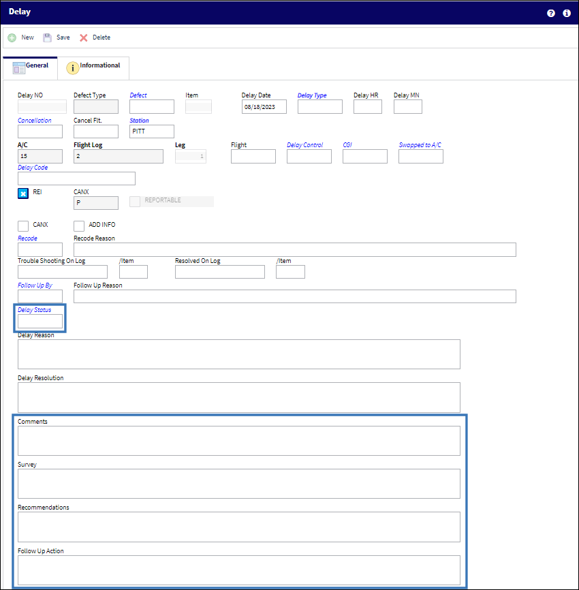Image resolution: width=579 pixels, height=590 pixels.
Task: Tick the CANX checkbox
Action: tap(23, 226)
